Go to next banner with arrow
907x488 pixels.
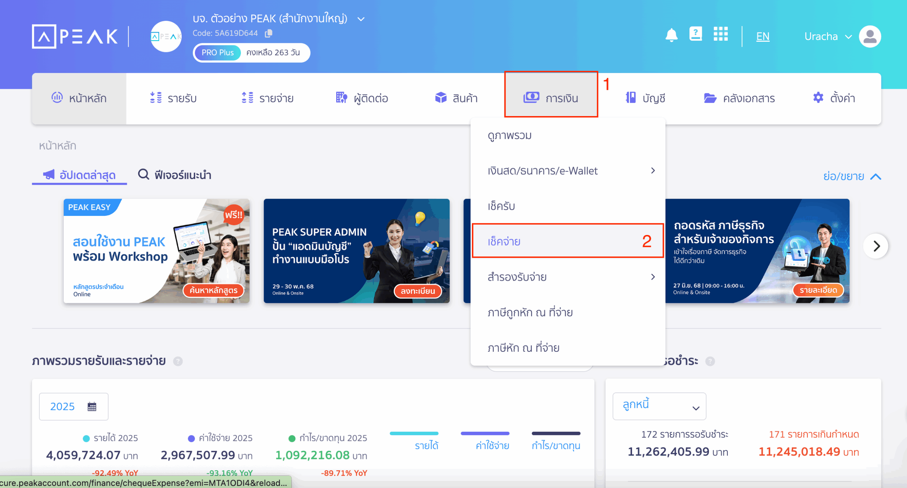click(x=876, y=246)
